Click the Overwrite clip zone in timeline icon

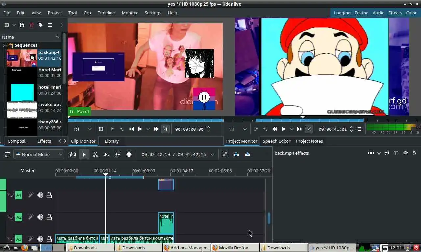click(248, 154)
